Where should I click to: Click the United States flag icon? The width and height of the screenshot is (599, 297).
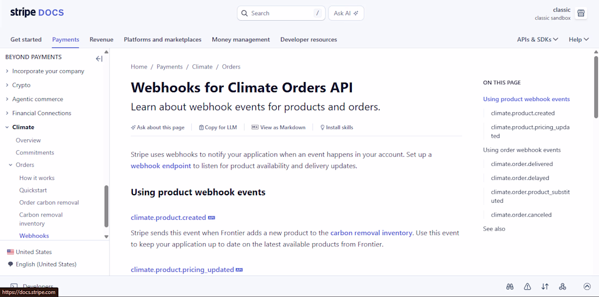[10, 252]
